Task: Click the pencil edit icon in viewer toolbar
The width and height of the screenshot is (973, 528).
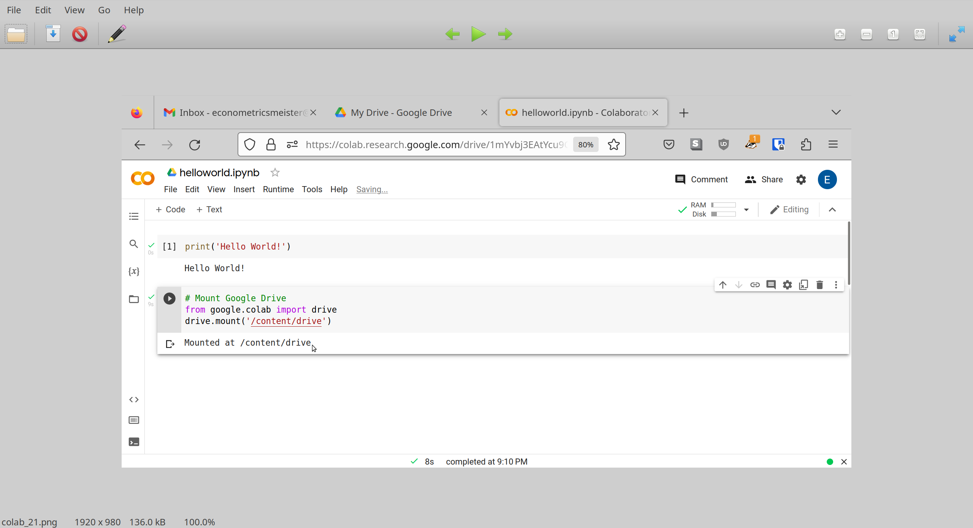Action: pyautogui.click(x=117, y=34)
